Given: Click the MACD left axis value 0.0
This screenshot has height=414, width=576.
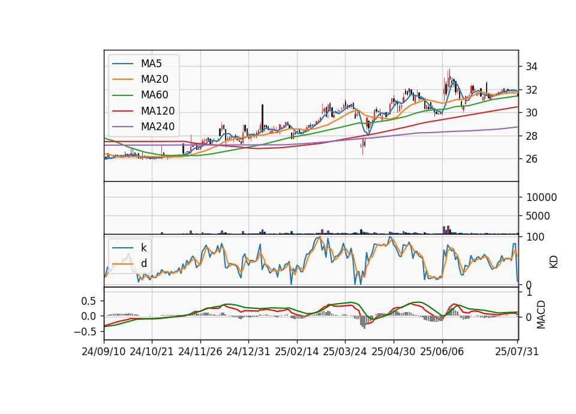Looking at the screenshot, I should pyautogui.click(x=88, y=316).
